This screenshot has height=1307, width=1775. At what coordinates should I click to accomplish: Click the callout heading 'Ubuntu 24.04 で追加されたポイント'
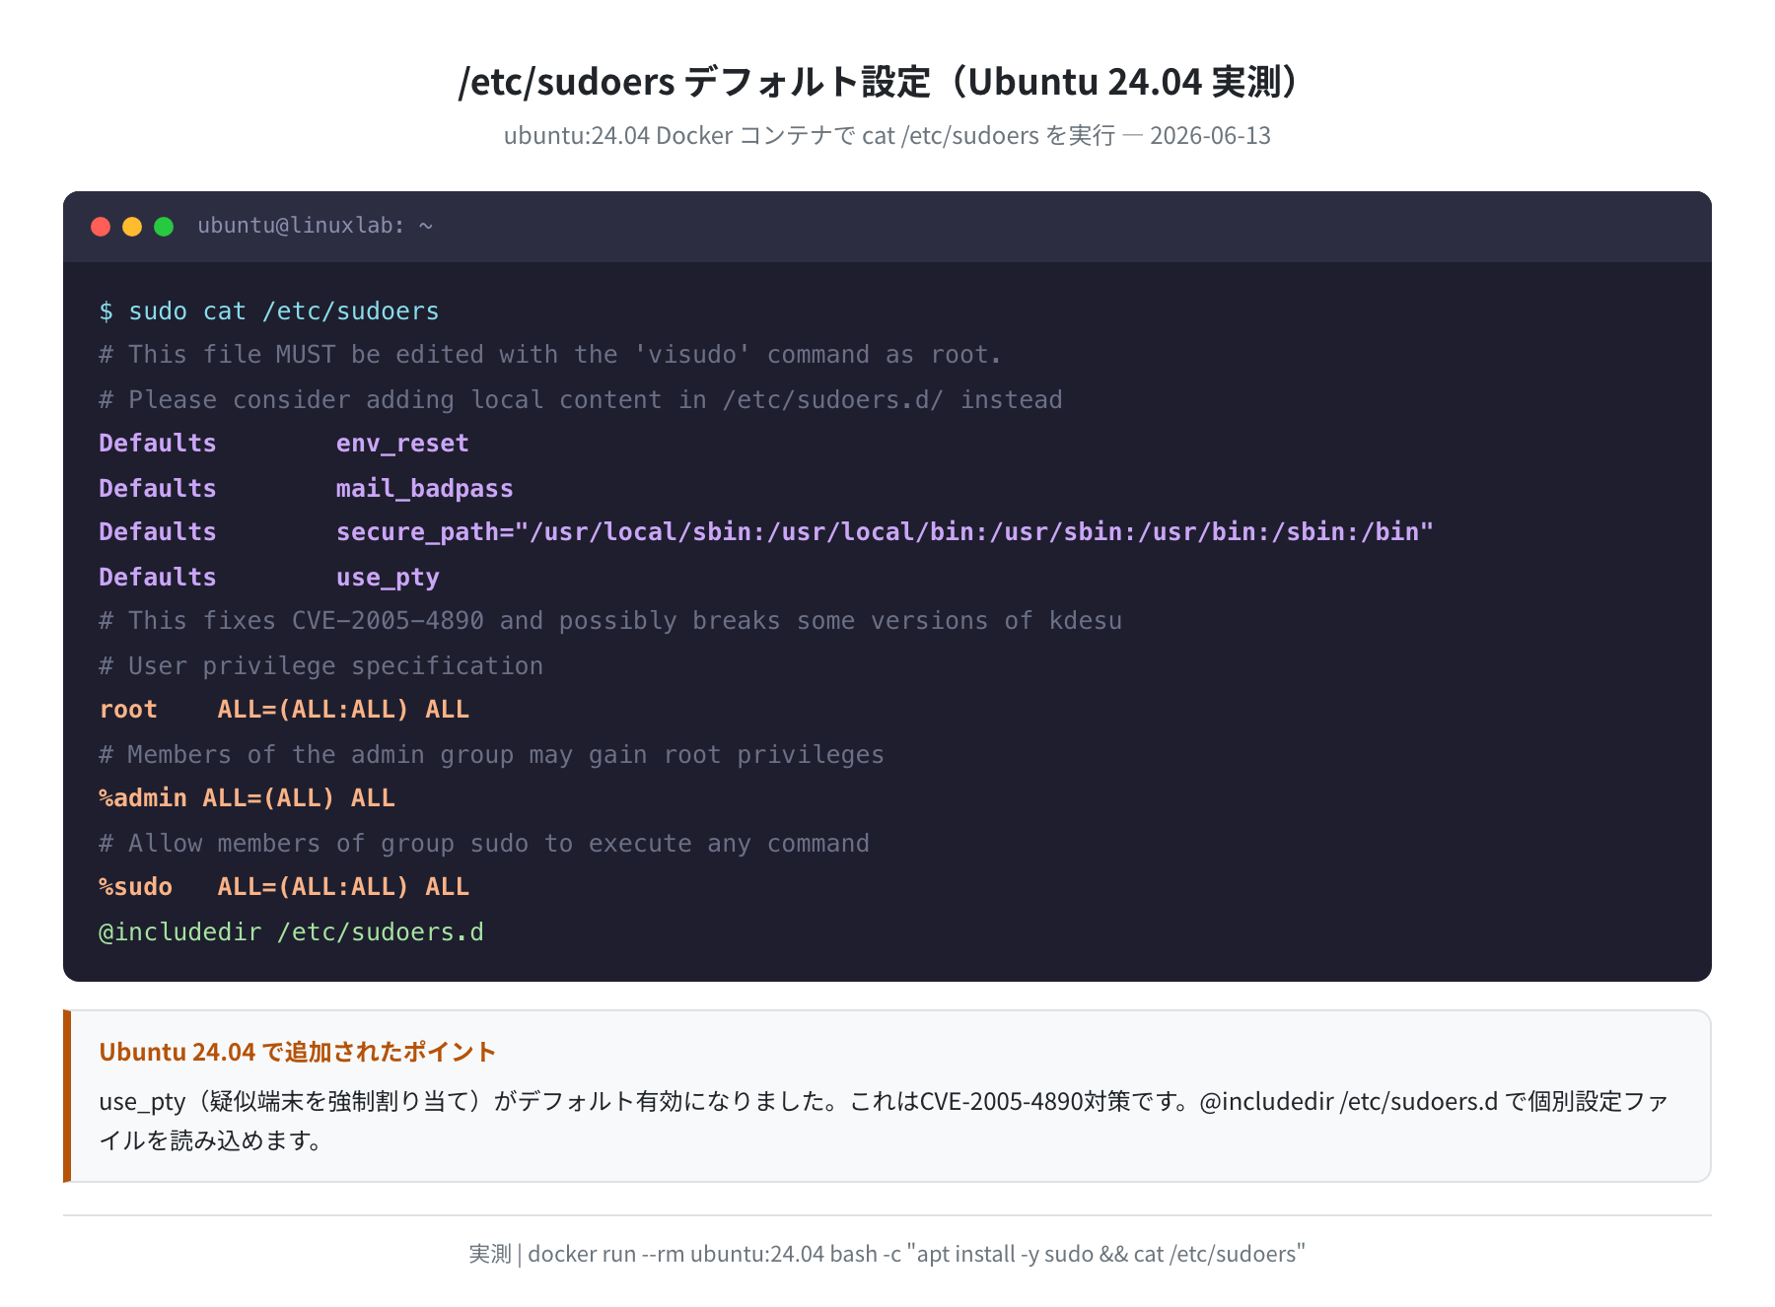297,1052
